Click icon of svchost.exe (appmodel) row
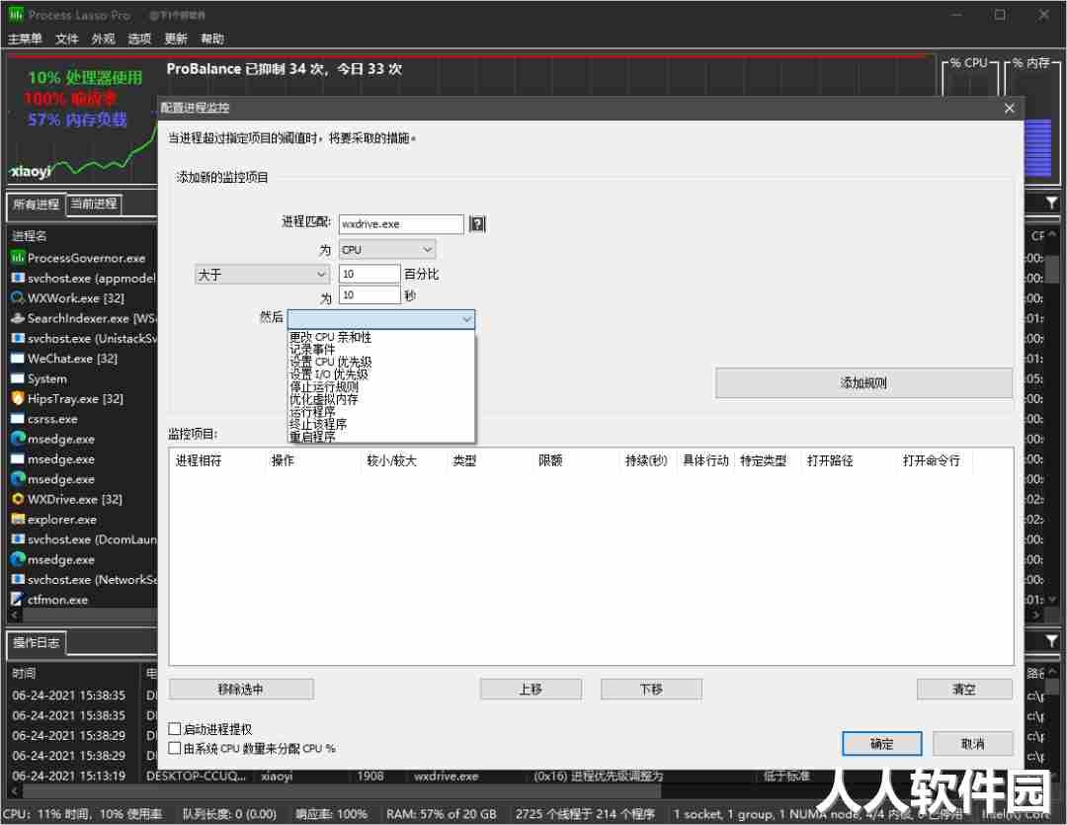The width and height of the screenshot is (1067, 825). pos(18,278)
